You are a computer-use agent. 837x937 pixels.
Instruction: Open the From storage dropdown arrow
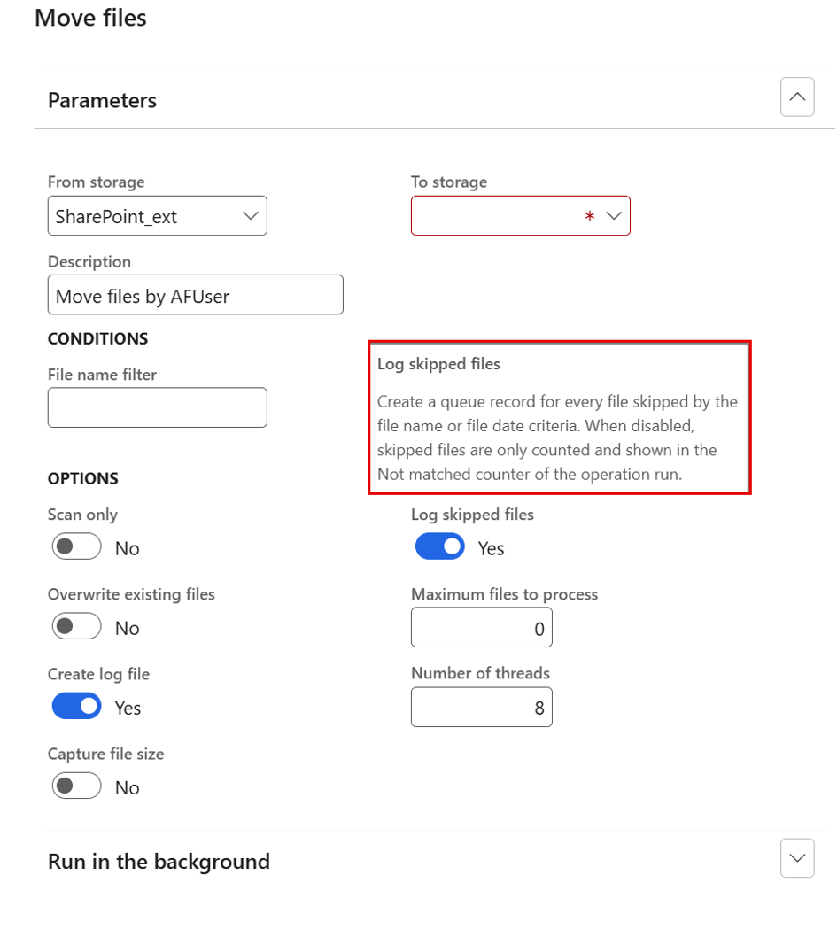pyautogui.click(x=251, y=216)
